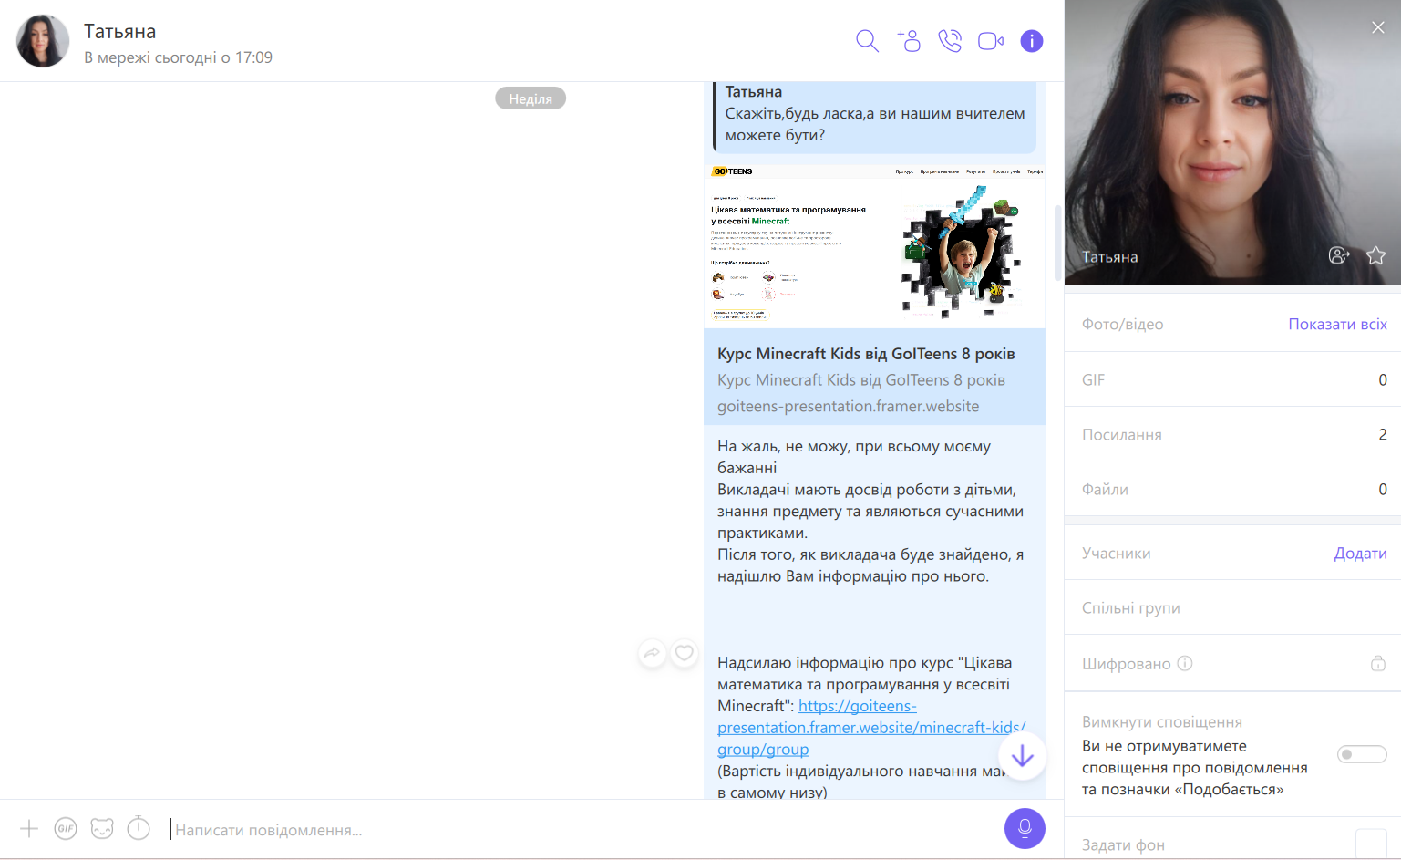The width and height of the screenshot is (1401, 860).
Task: Start a video call with camera icon
Action: [x=991, y=41]
